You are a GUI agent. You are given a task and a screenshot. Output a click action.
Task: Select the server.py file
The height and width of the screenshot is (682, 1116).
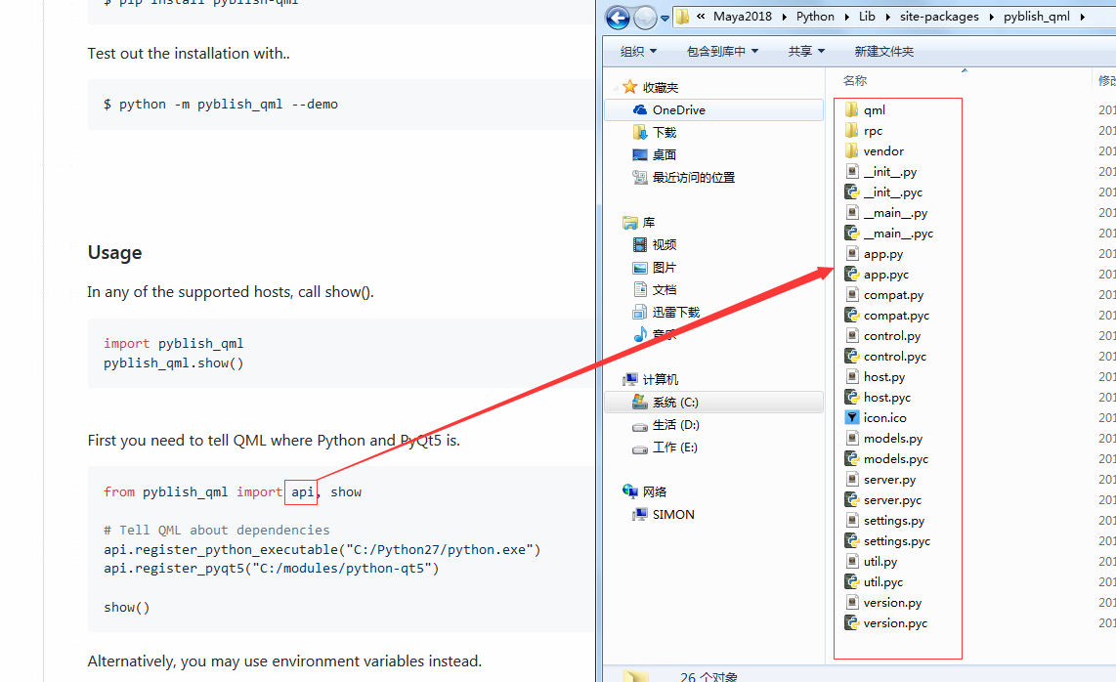[x=880, y=480]
